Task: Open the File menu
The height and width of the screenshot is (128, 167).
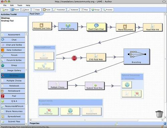Action: (5, 5)
